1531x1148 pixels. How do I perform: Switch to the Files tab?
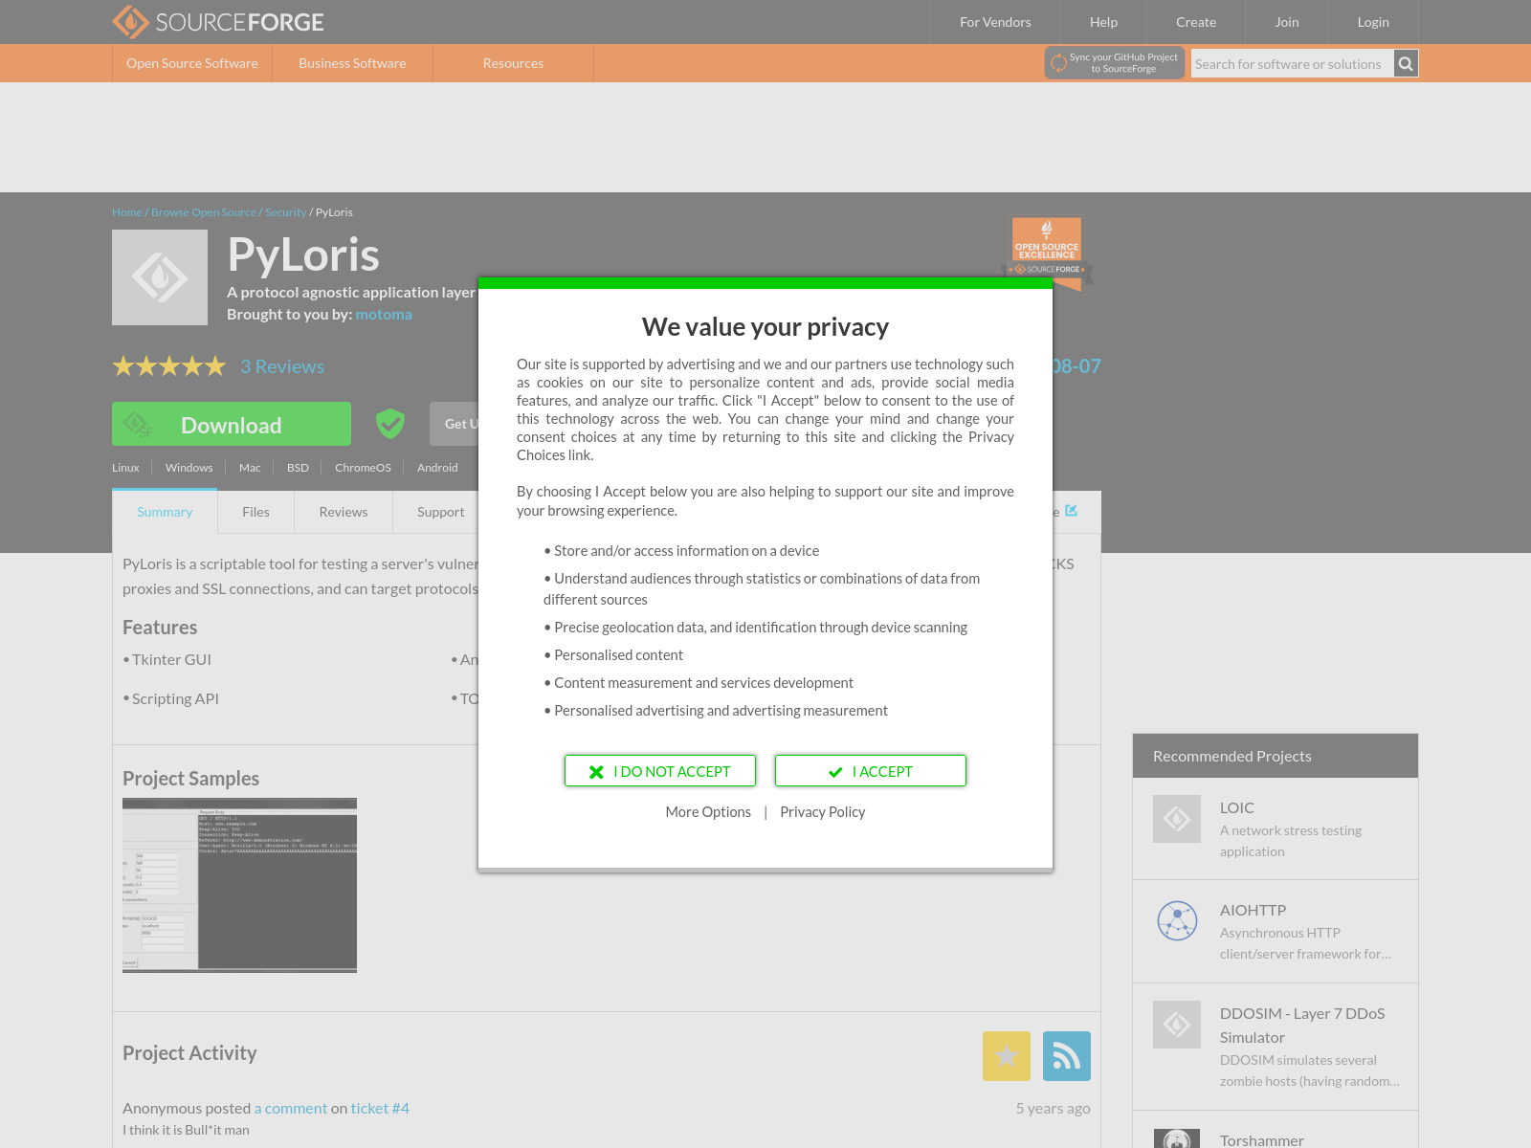255,512
